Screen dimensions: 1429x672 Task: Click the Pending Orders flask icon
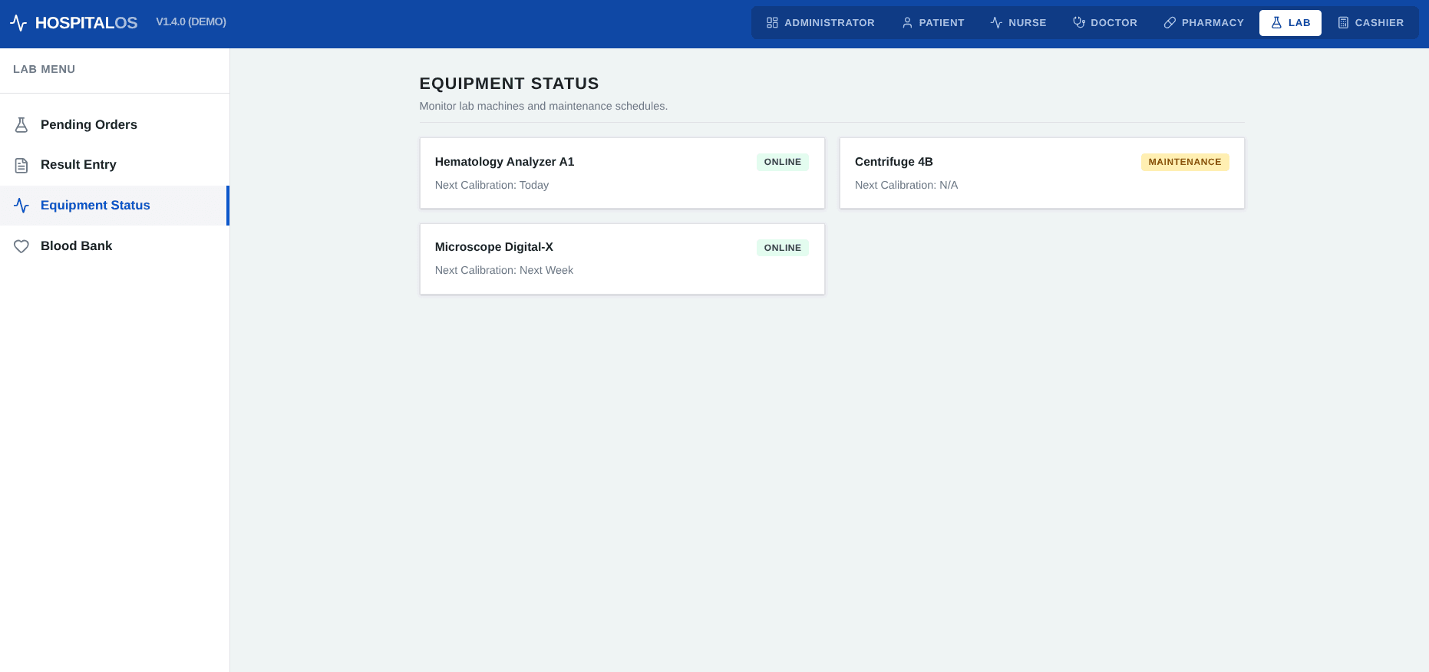click(21, 125)
